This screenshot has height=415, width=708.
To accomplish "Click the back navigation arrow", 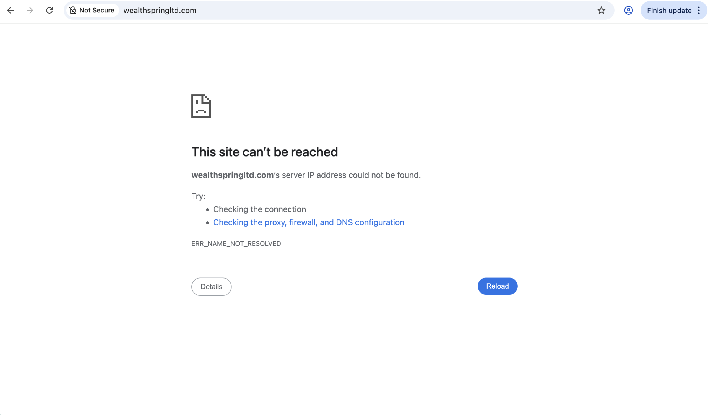I will [x=11, y=11].
